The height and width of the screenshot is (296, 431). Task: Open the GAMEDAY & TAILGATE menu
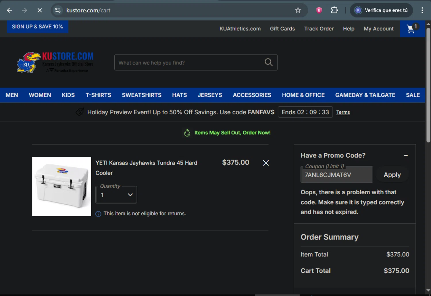(x=365, y=95)
